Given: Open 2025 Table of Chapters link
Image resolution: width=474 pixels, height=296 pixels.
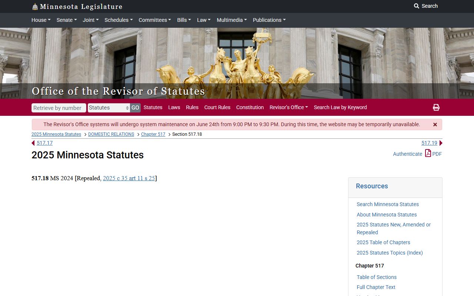Looking at the screenshot, I should tap(383, 242).
